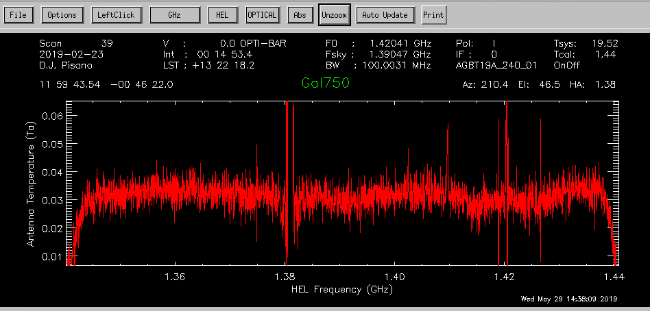The height and width of the screenshot is (311, 650).
Task: Open the GHz frequency units dropdown
Action: (x=175, y=15)
